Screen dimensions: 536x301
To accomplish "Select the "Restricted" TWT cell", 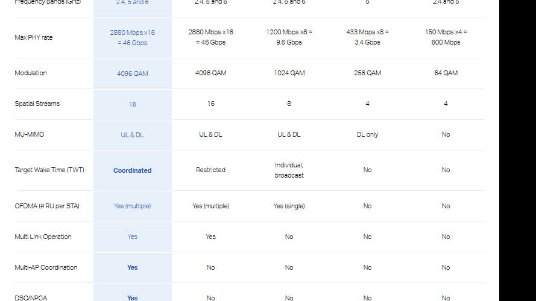I will click(x=210, y=170).
